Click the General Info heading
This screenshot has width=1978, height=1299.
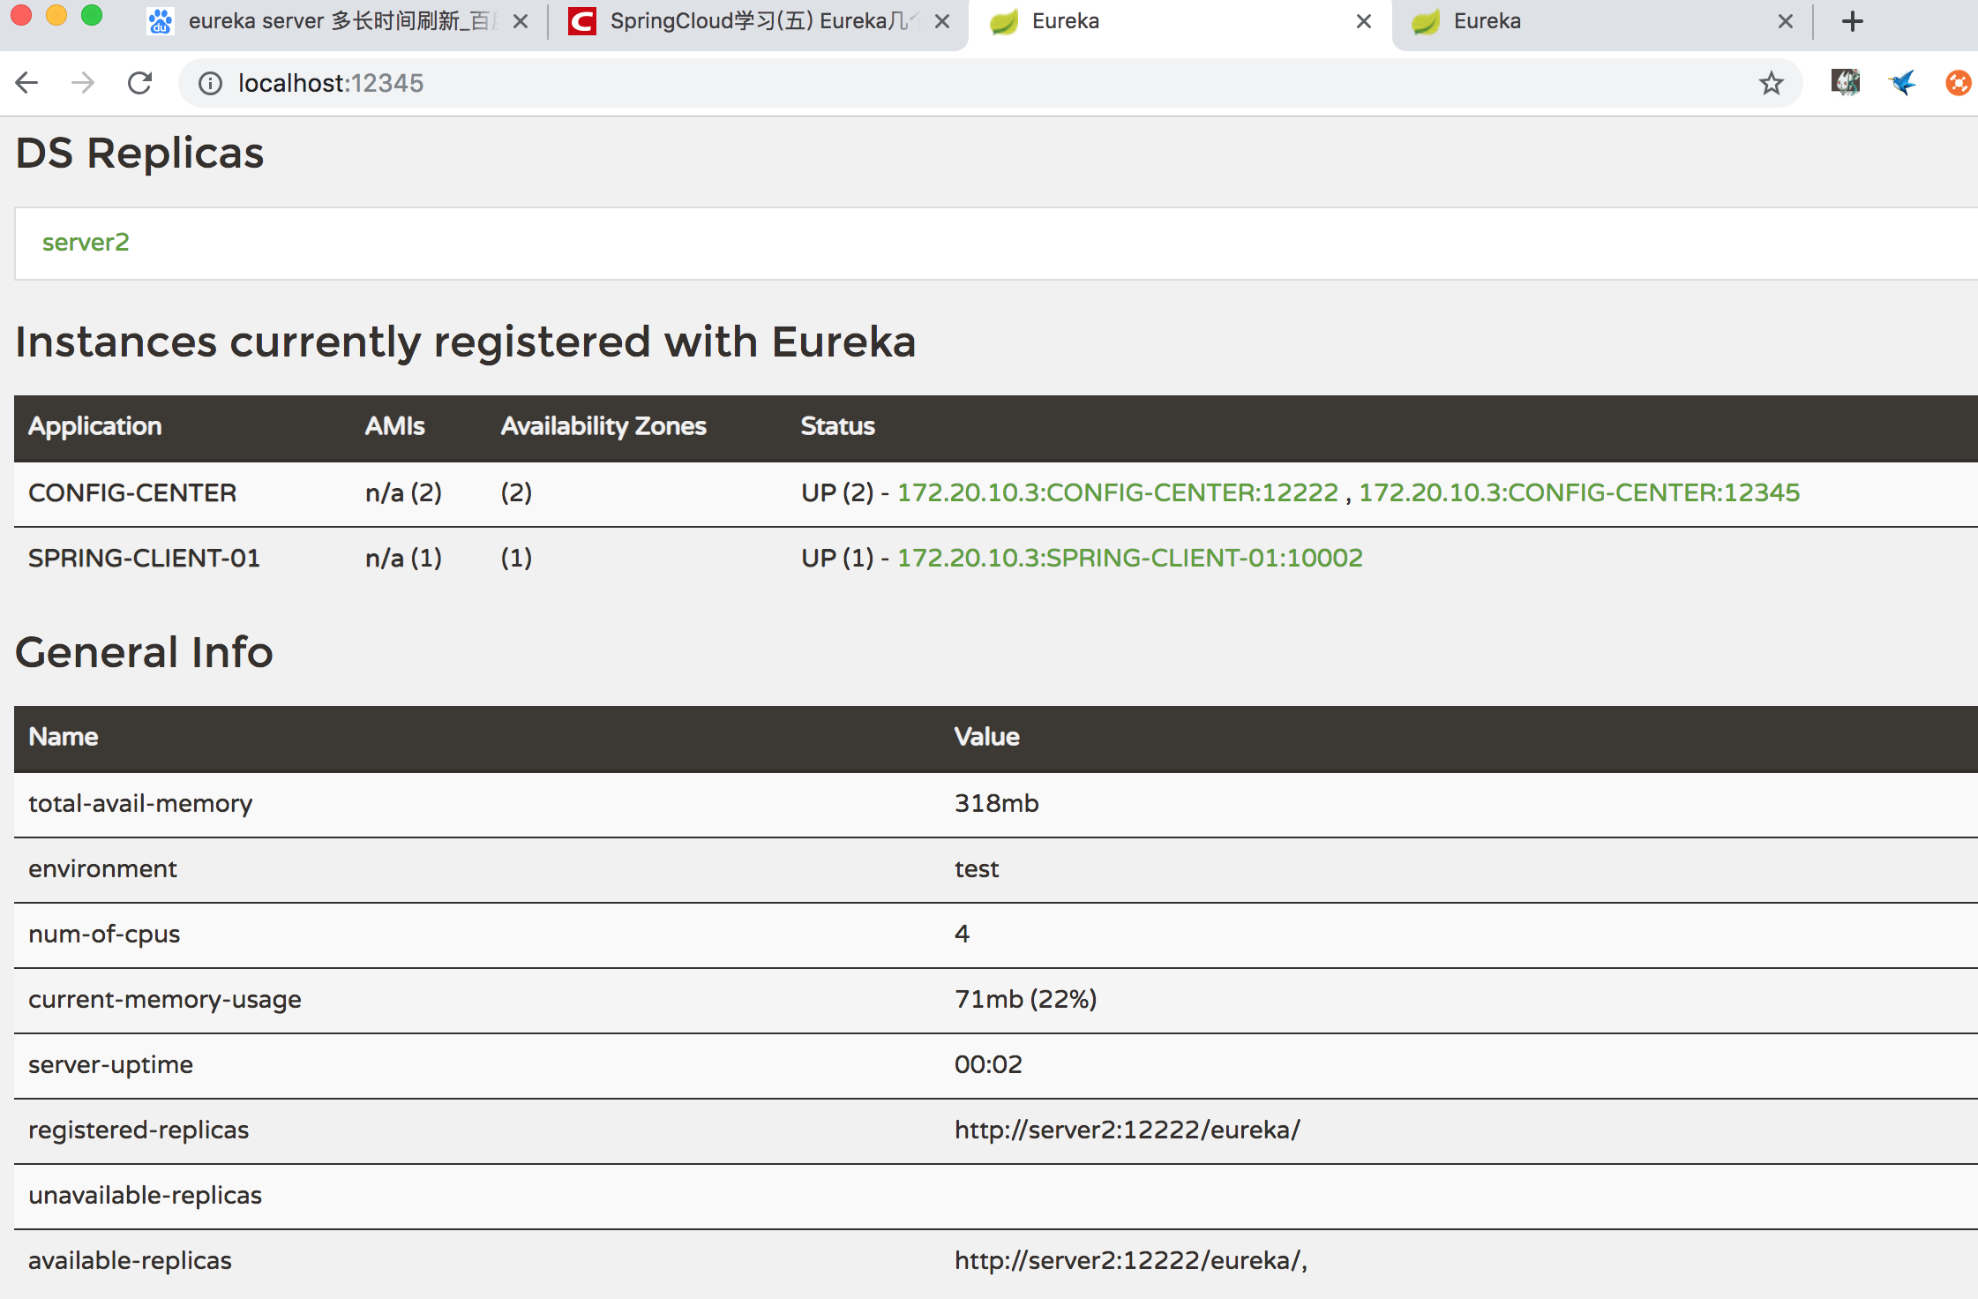coord(144,652)
